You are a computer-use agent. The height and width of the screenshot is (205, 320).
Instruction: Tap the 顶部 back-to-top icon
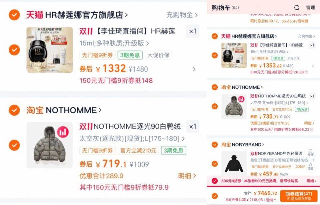310,166
